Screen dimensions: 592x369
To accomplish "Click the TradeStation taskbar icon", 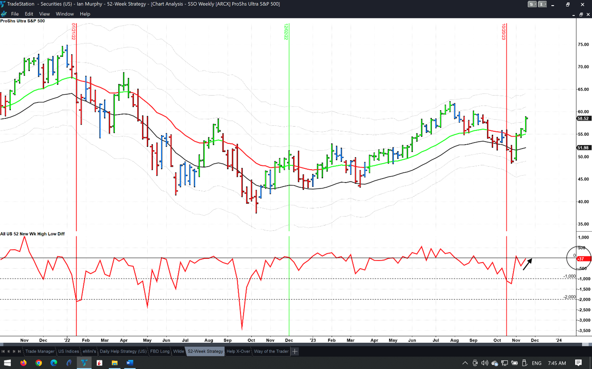I will 84,363.
